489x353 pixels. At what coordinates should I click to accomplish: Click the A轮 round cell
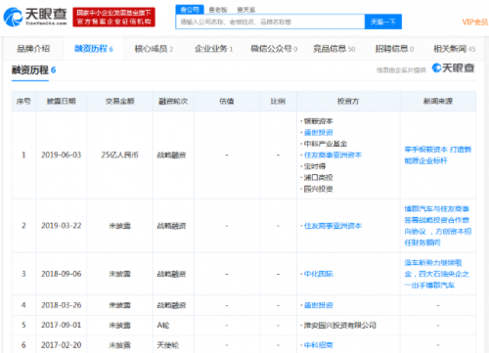(163, 325)
